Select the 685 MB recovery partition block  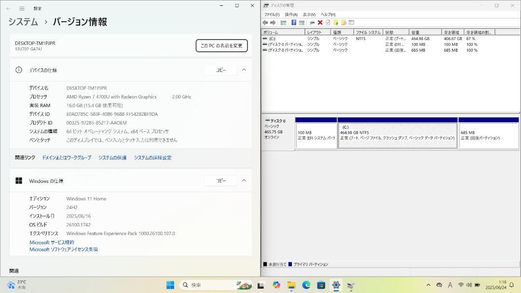click(488, 133)
